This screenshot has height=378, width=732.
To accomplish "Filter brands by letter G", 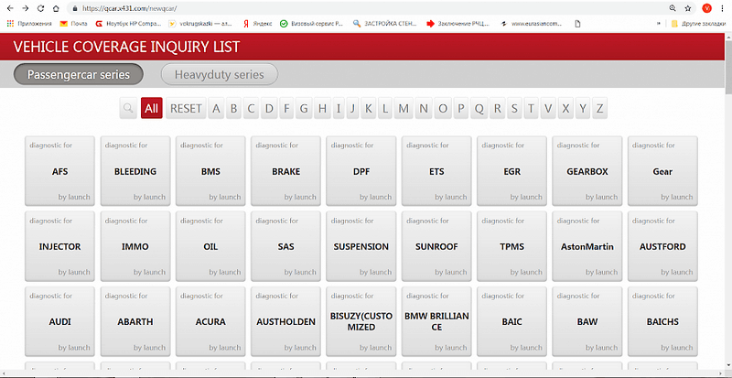I will pyautogui.click(x=304, y=108).
